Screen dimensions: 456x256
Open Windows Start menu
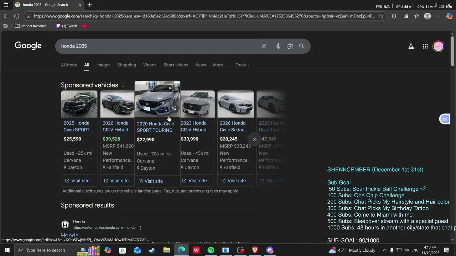[7, 250]
